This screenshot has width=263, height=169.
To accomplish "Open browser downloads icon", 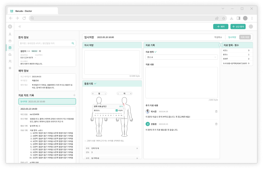I will point(232,18).
